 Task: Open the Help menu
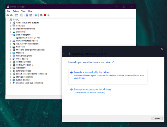coord(30,11)
